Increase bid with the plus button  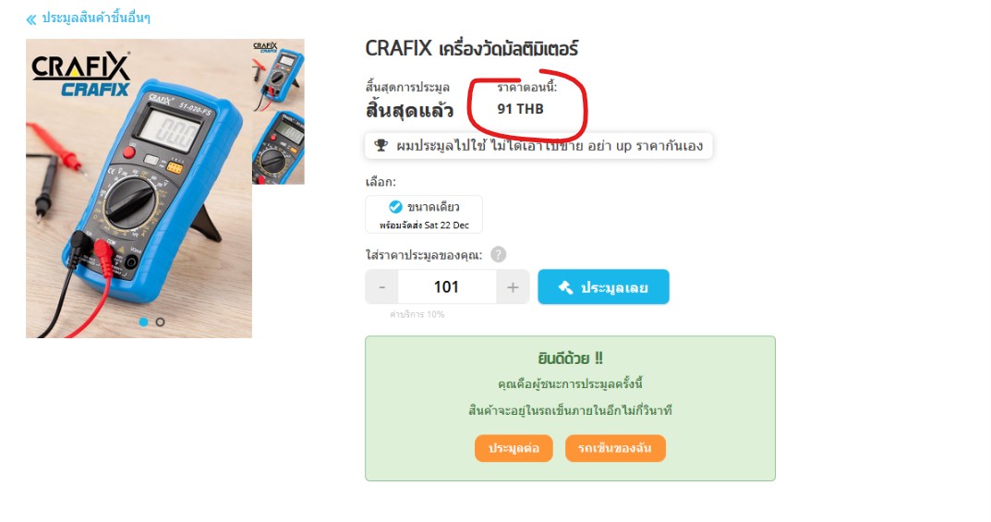tap(513, 287)
